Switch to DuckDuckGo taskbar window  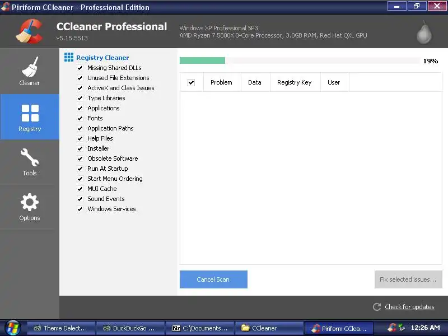130,328
